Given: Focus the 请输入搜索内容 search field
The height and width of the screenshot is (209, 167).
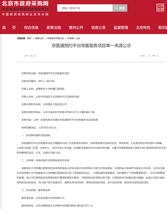Looking at the screenshot, I should 85,8.
